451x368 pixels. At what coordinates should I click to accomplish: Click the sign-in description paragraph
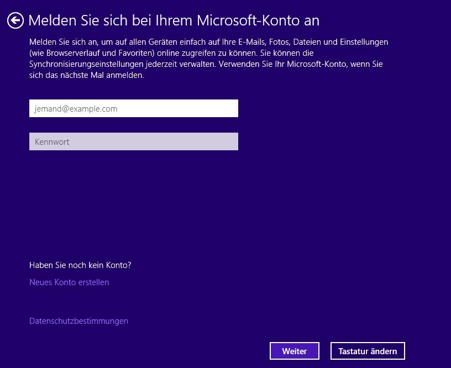pyautogui.click(x=208, y=59)
